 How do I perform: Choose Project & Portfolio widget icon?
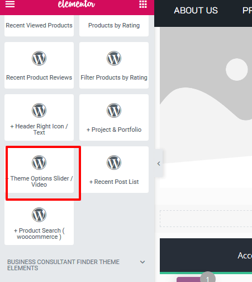(x=114, y=110)
